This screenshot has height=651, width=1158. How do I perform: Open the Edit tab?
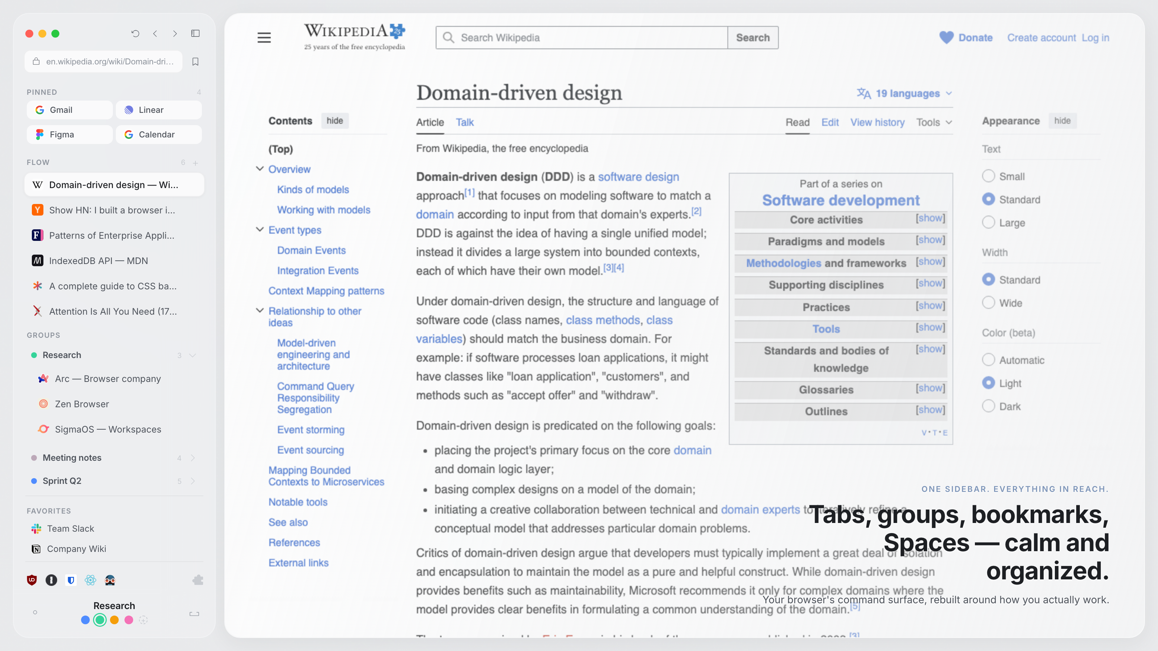[830, 122]
